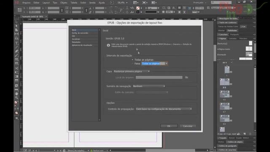Click the Cancelar button
Image resolution: width=270 pixels, height=152 pixels.
coord(188,126)
